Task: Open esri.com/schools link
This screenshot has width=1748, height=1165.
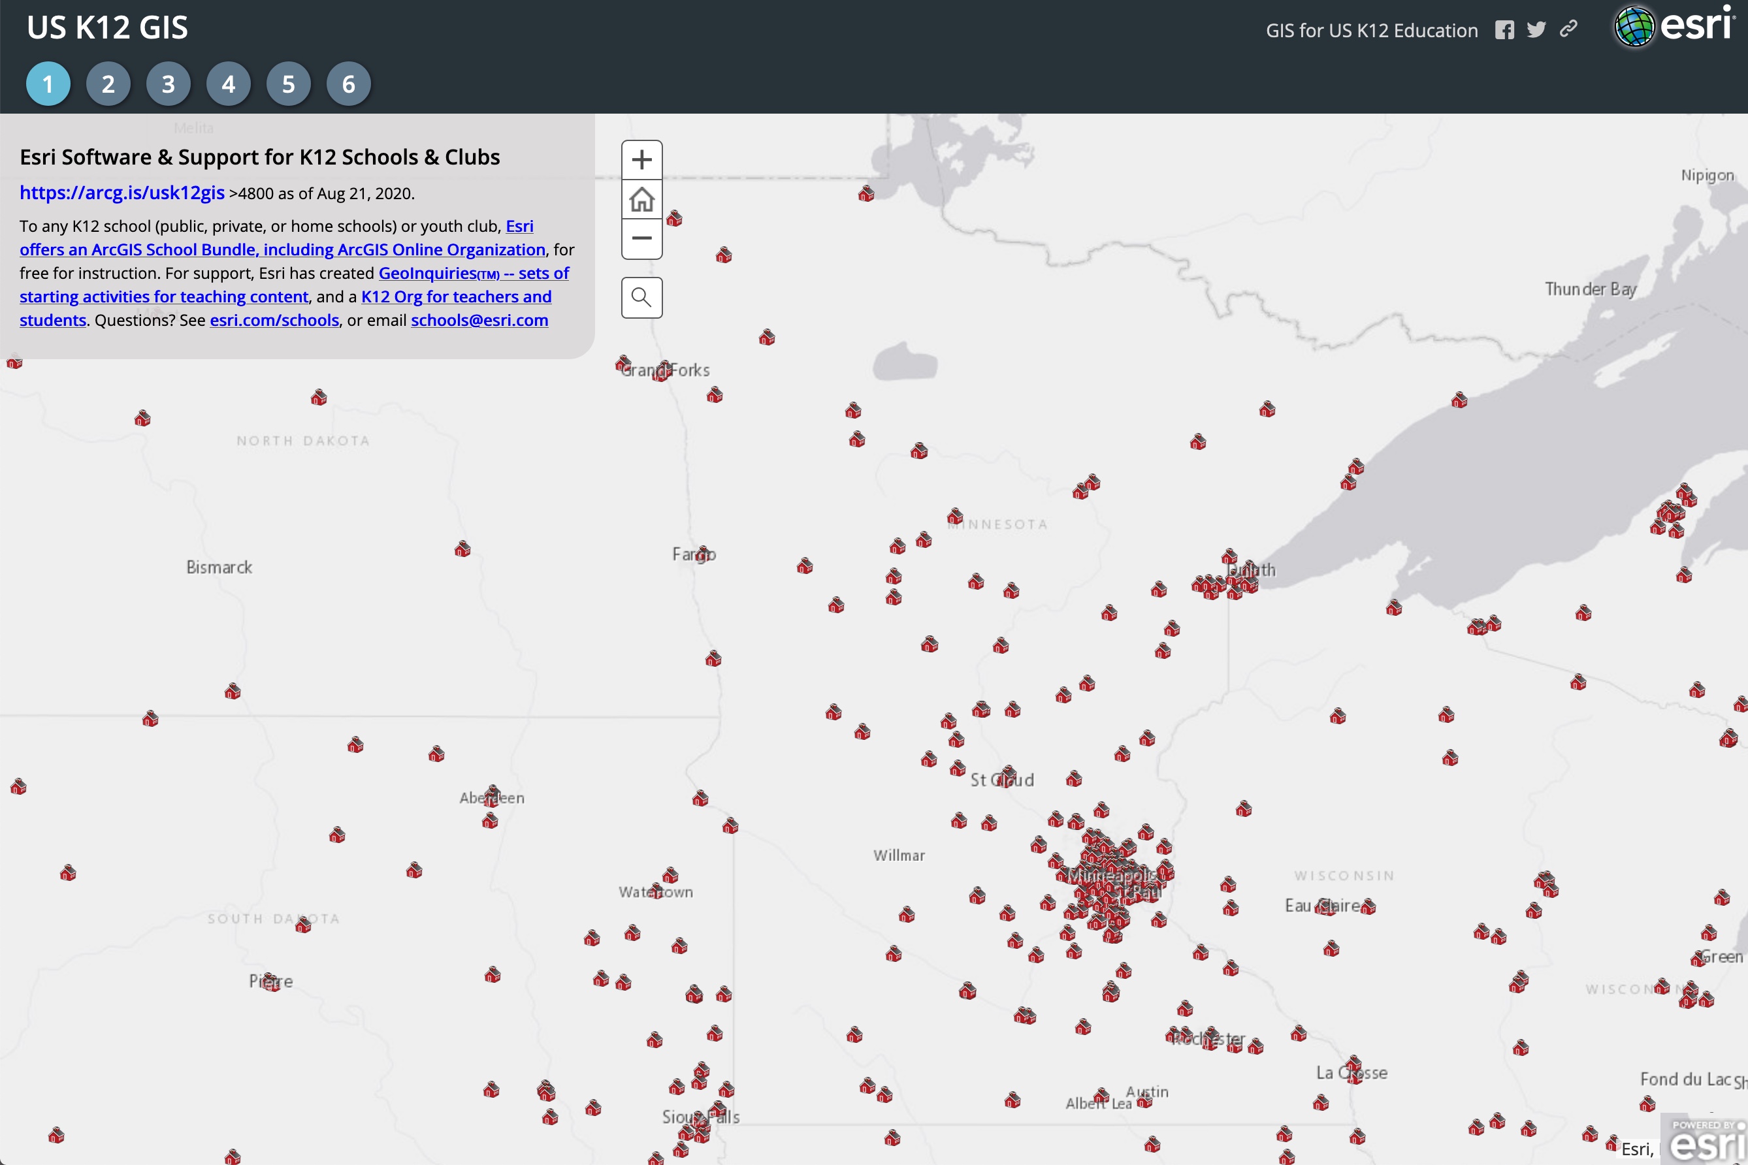Action: (x=274, y=320)
